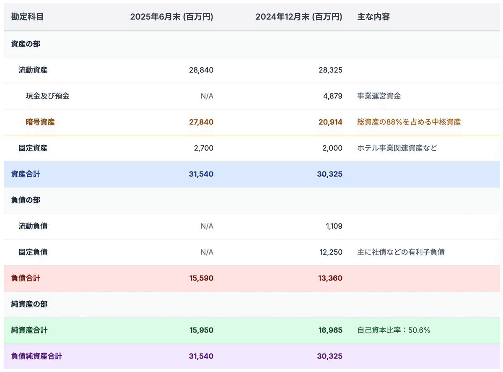503x372 pixels.
Task: Click the 主な内容 column header
Action: (x=373, y=17)
